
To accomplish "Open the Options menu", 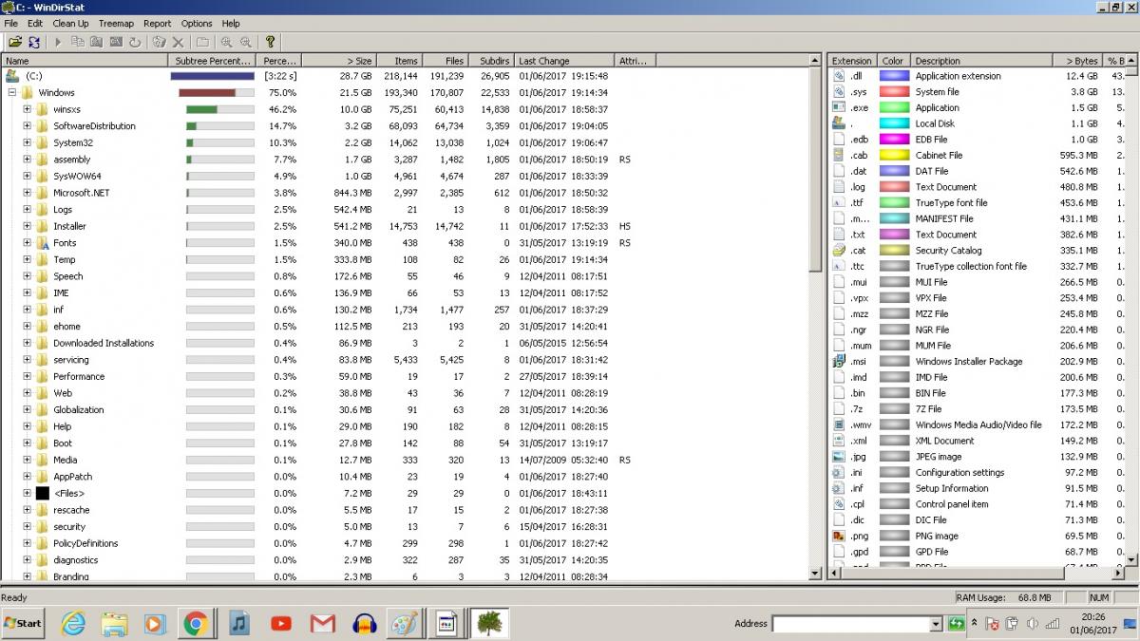I will click(x=197, y=23).
